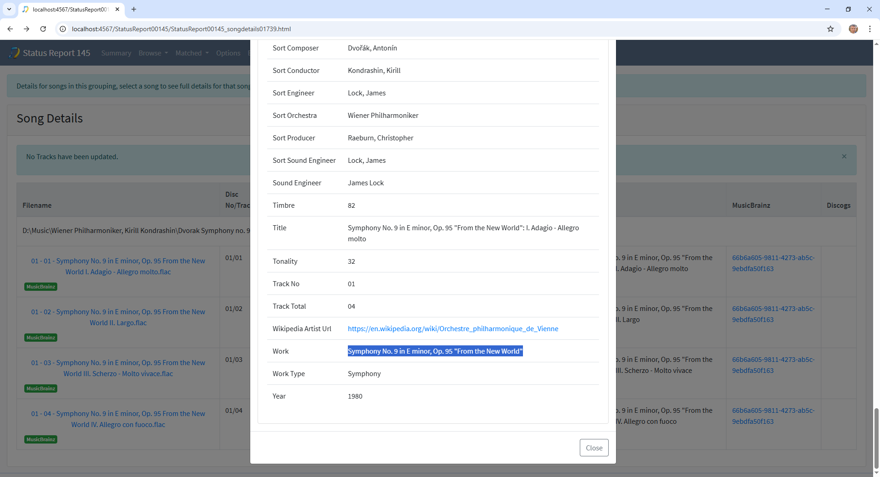Screen dimensions: 880x477
Task: Reload the page with refresh icon
Action: (43, 29)
